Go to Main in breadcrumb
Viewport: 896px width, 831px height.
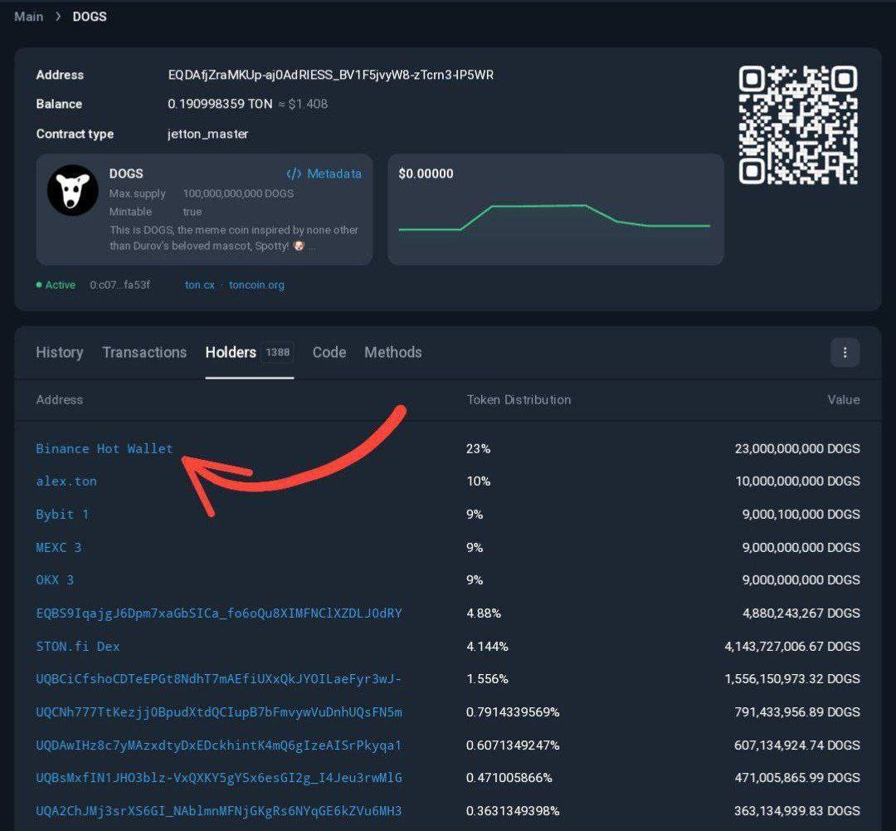pyautogui.click(x=29, y=17)
